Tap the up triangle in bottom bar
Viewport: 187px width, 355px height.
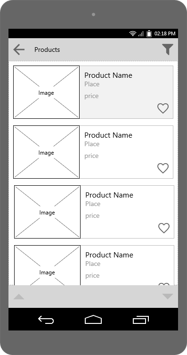point(19,297)
